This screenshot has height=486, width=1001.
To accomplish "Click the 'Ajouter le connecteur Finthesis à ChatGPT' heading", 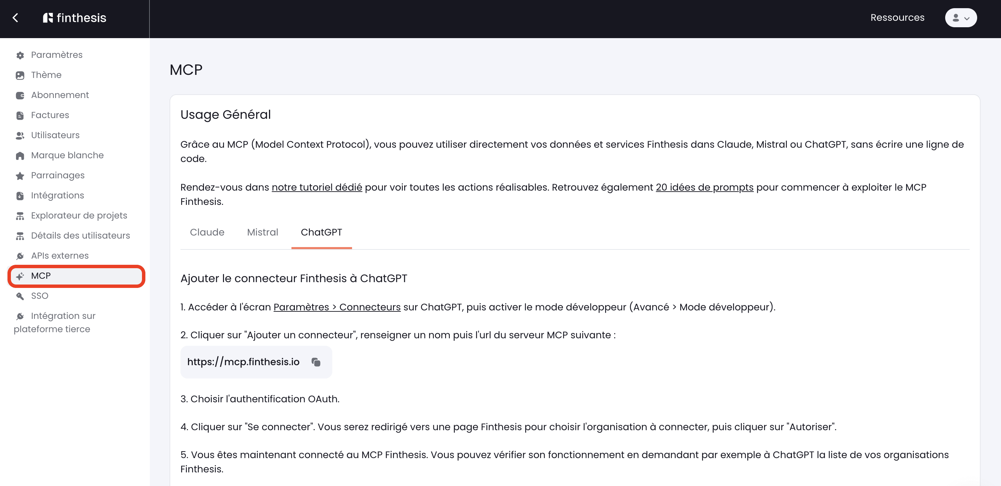I will point(294,278).
